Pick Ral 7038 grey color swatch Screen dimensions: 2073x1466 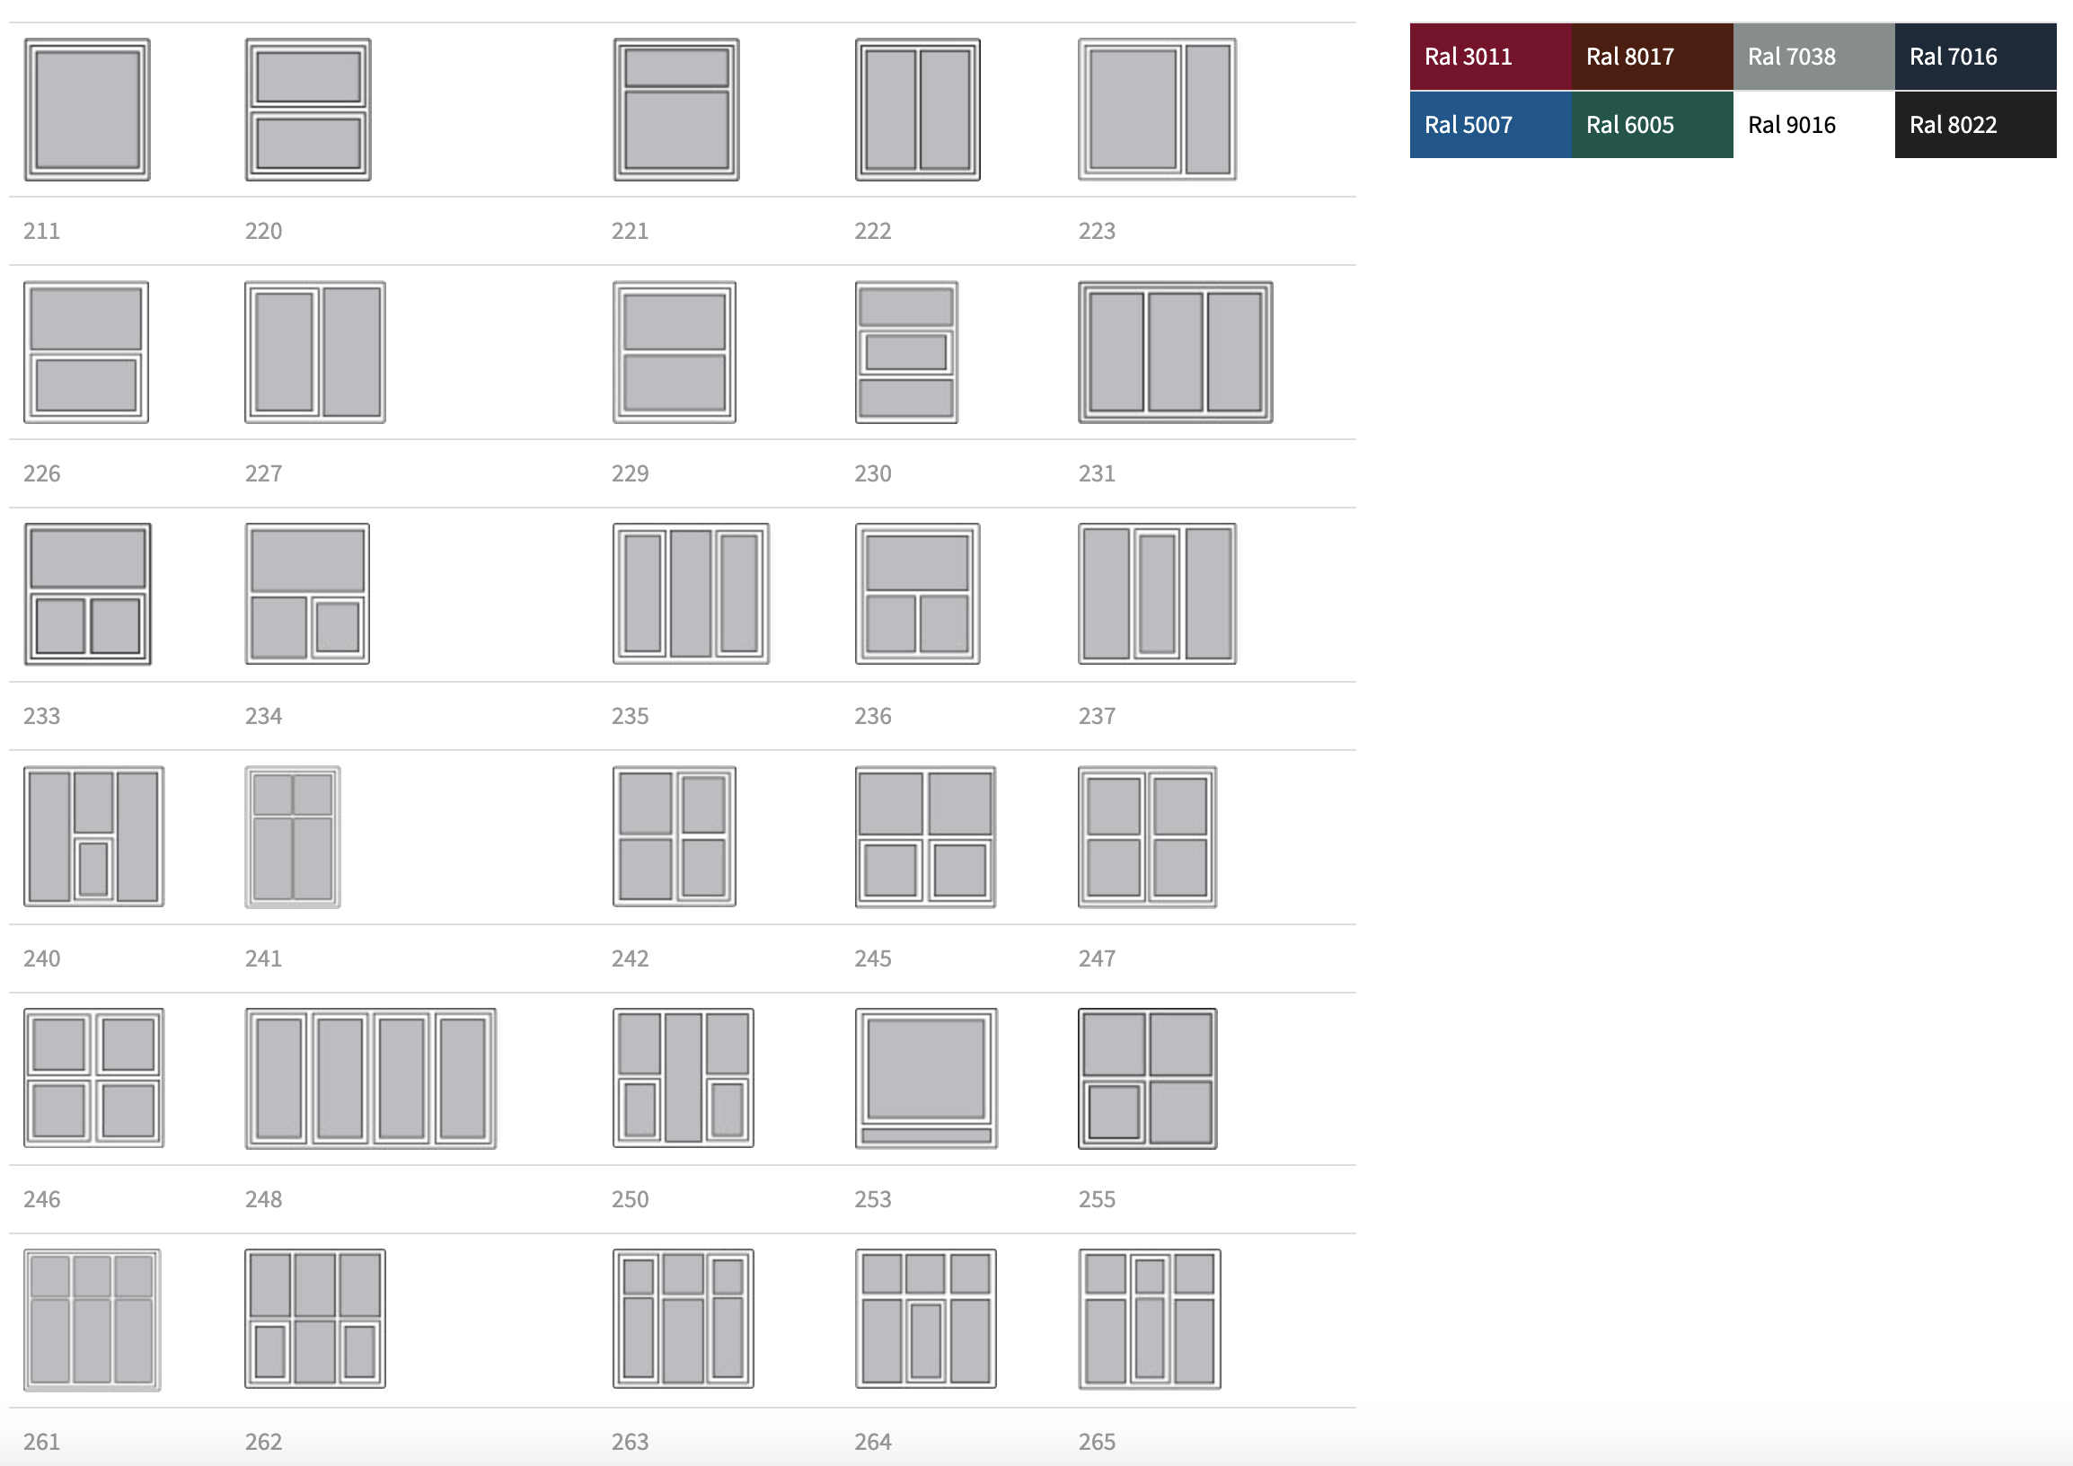coord(1813,57)
